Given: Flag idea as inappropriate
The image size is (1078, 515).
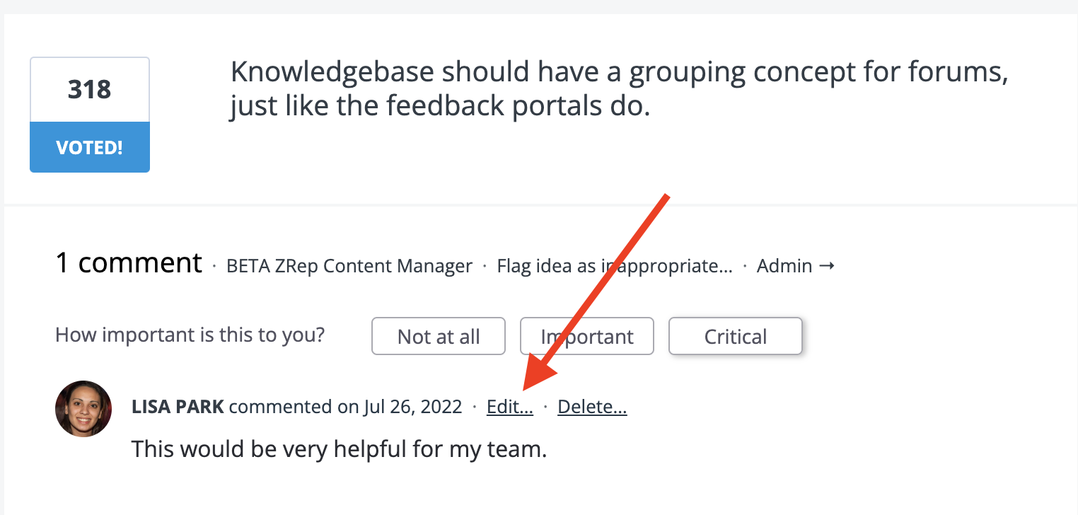Looking at the screenshot, I should click(615, 266).
